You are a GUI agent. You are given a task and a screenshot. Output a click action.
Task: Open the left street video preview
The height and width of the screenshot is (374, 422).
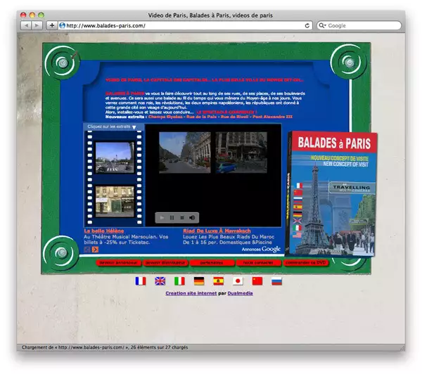click(x=184, y=153)
